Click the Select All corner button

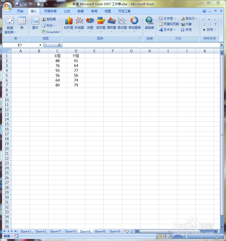click(7, 51)
